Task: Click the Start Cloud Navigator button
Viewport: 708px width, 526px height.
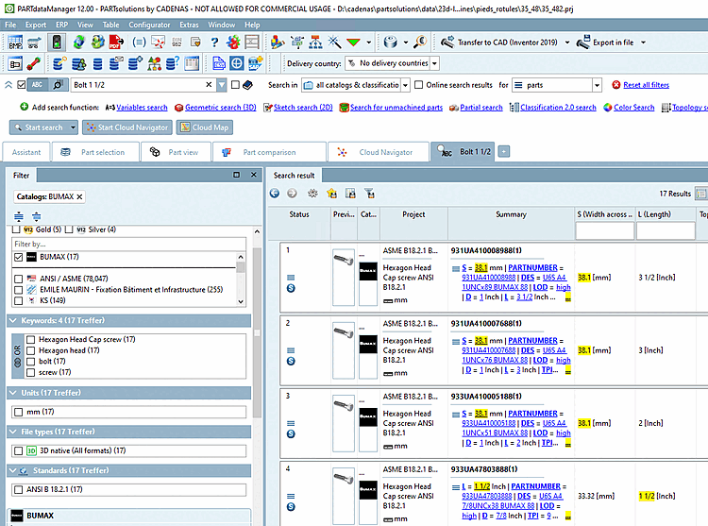Action: (127, 127)
